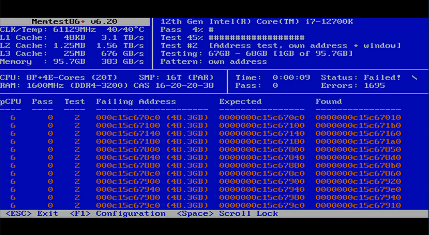This screenshot has width=429, height=235.
Task: Click the L1 Cache 48KB value
Action: pyautogui.click(x=74, y=37)
